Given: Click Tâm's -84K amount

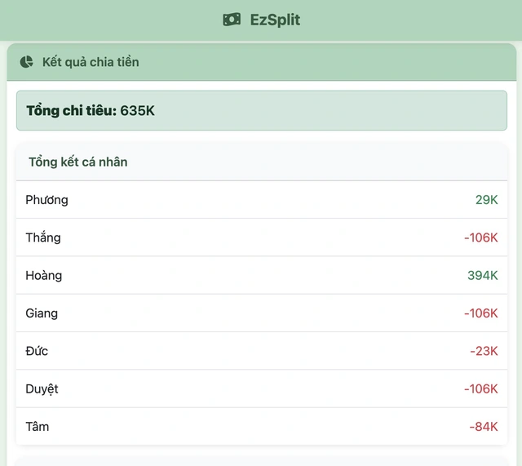Looking at the screenshot, I should click(x=483, y=426).
